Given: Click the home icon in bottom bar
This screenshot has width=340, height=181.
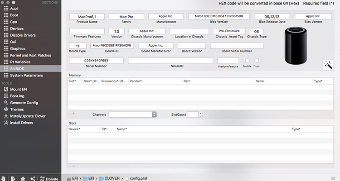Looking at the screenshot, I should click(x=23, y=179).
